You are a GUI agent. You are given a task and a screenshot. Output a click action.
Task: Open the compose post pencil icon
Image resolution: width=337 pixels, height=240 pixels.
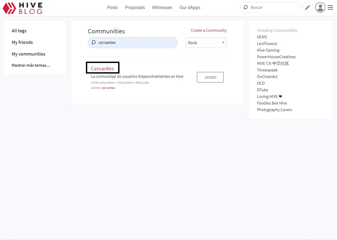point(307,7)
